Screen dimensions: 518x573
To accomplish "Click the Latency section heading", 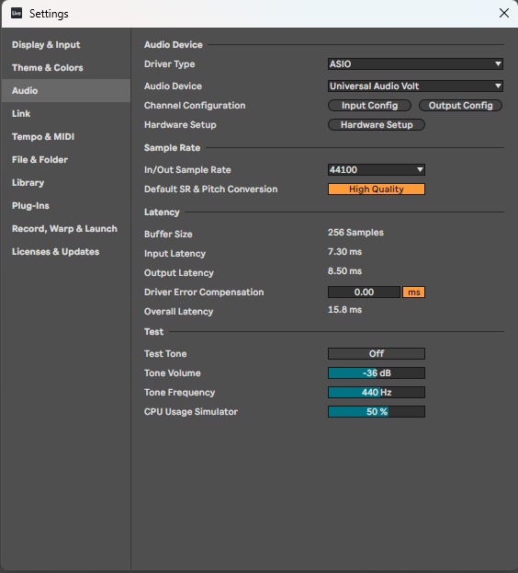I will pos(162,212).
